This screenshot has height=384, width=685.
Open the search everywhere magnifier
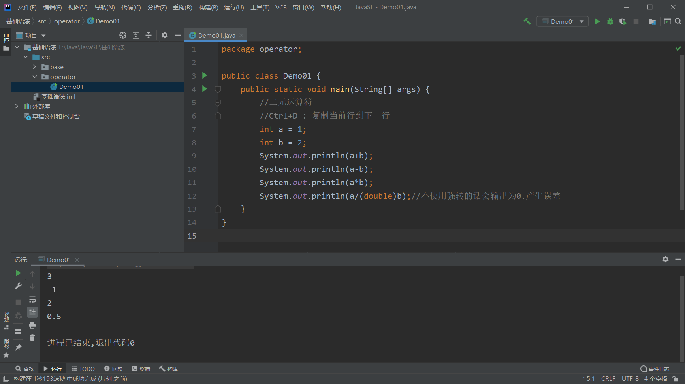678,21
